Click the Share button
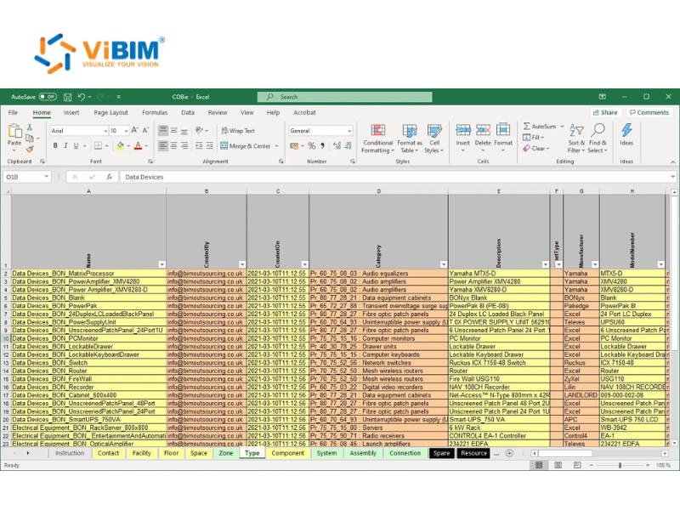Image resolution: width=680 pixels, height=510 pixels. 605,112
